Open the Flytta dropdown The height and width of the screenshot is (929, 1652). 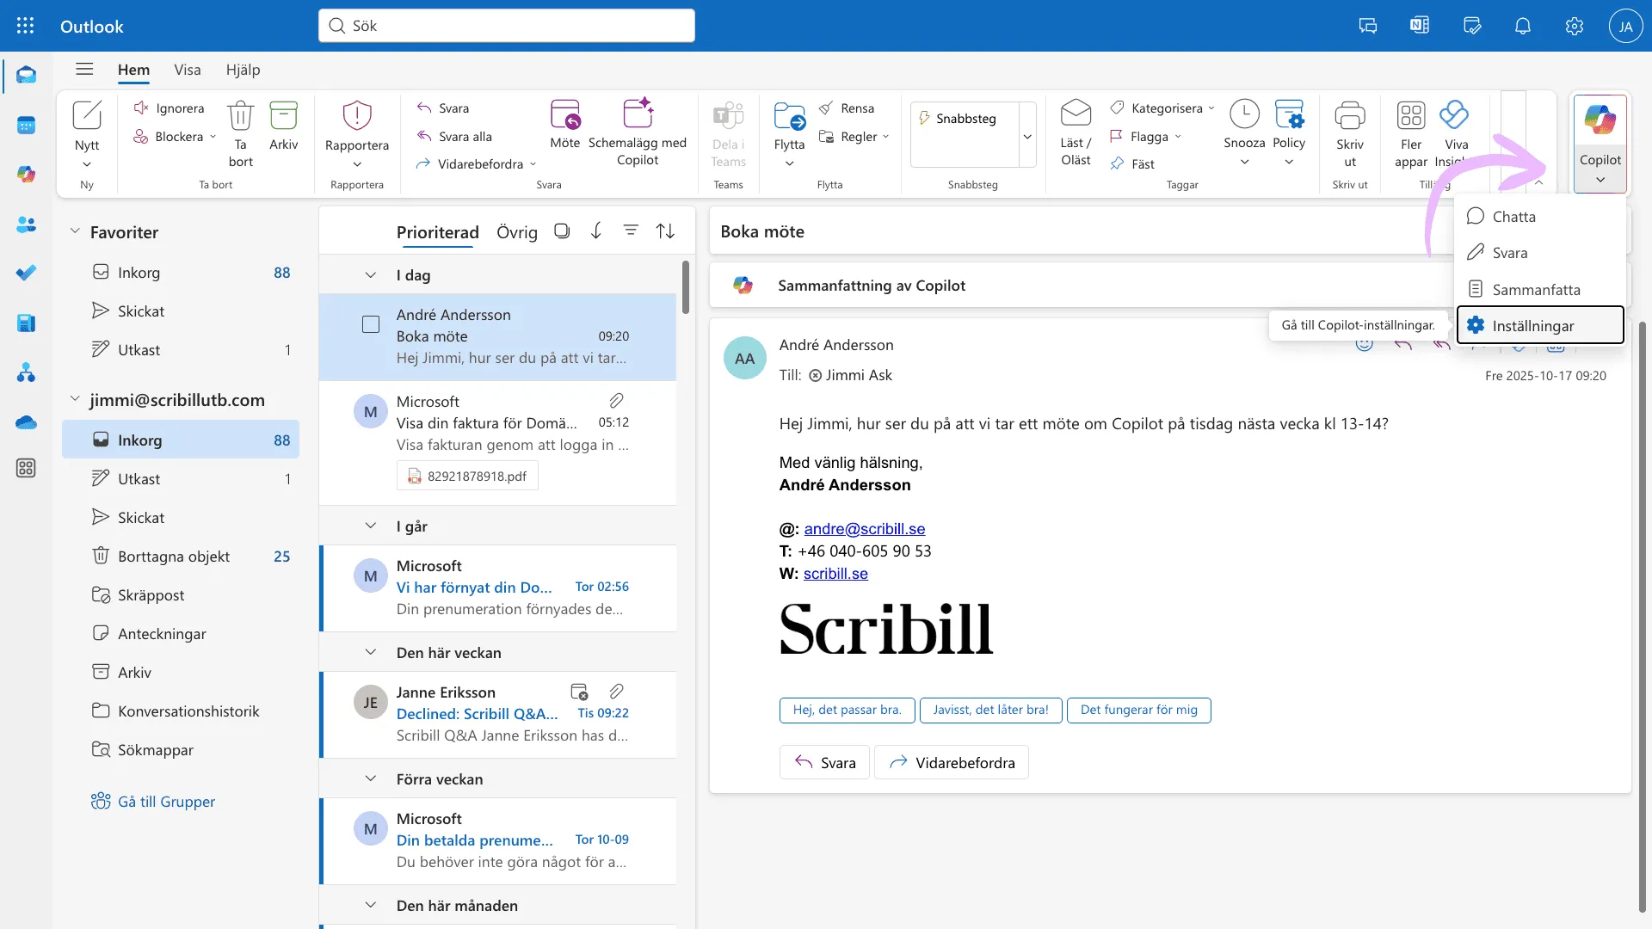tap(789, 164)
